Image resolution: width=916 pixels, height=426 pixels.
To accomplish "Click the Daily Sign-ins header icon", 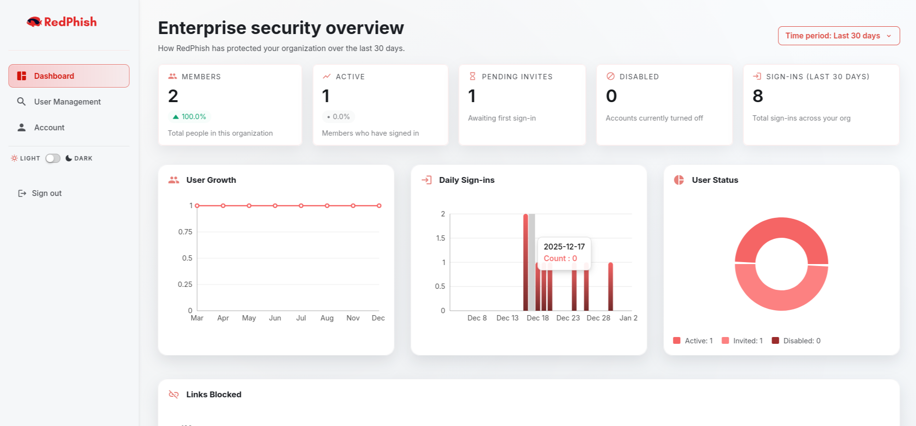I will coord(426,180).
